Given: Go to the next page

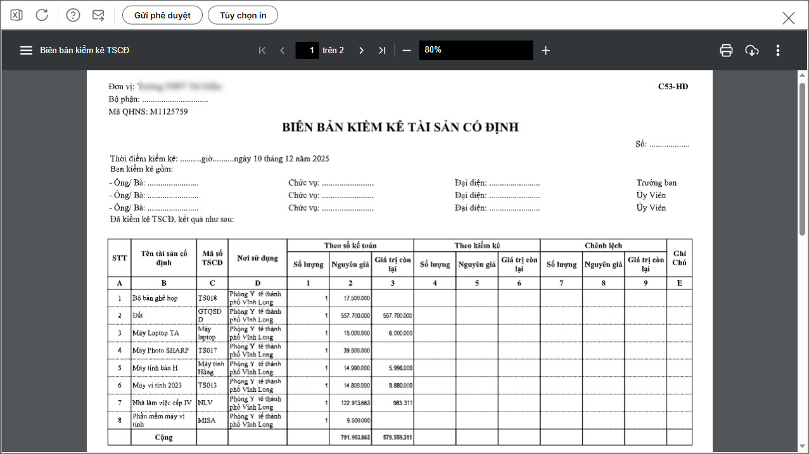Looking at the screenshot, I should (x=361, y=51).
